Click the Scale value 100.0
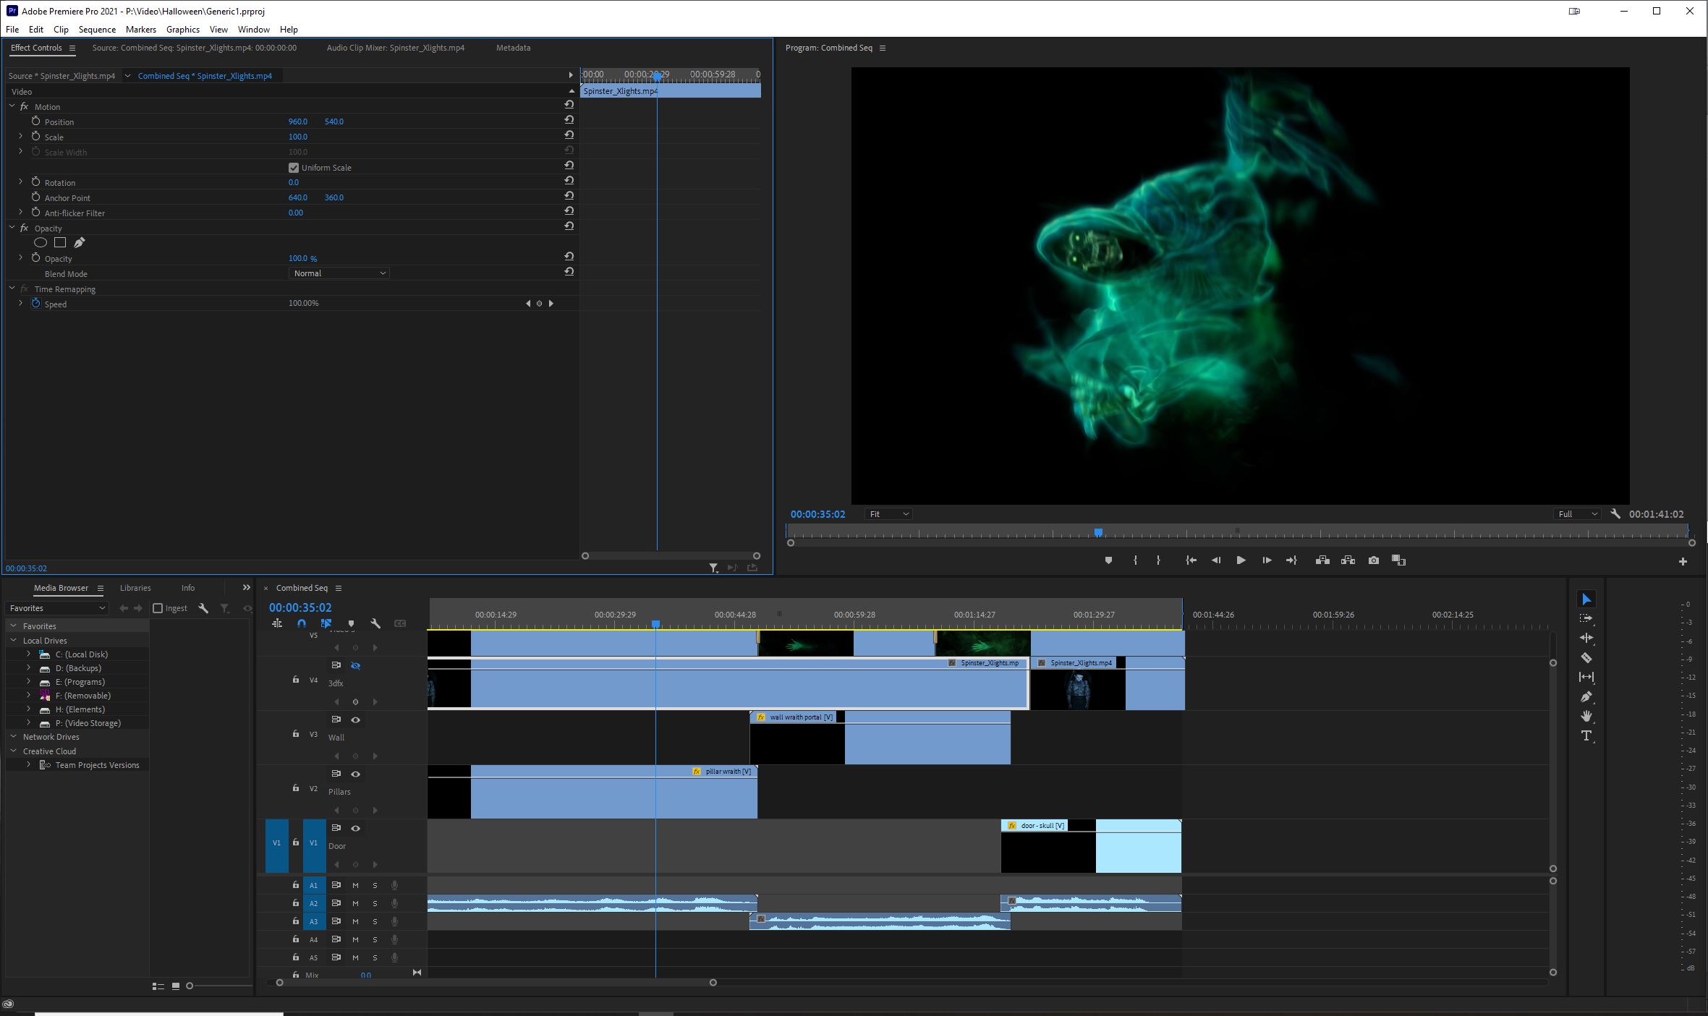The height and width of the screenshot is (1016, 1708). click(297, 137)
